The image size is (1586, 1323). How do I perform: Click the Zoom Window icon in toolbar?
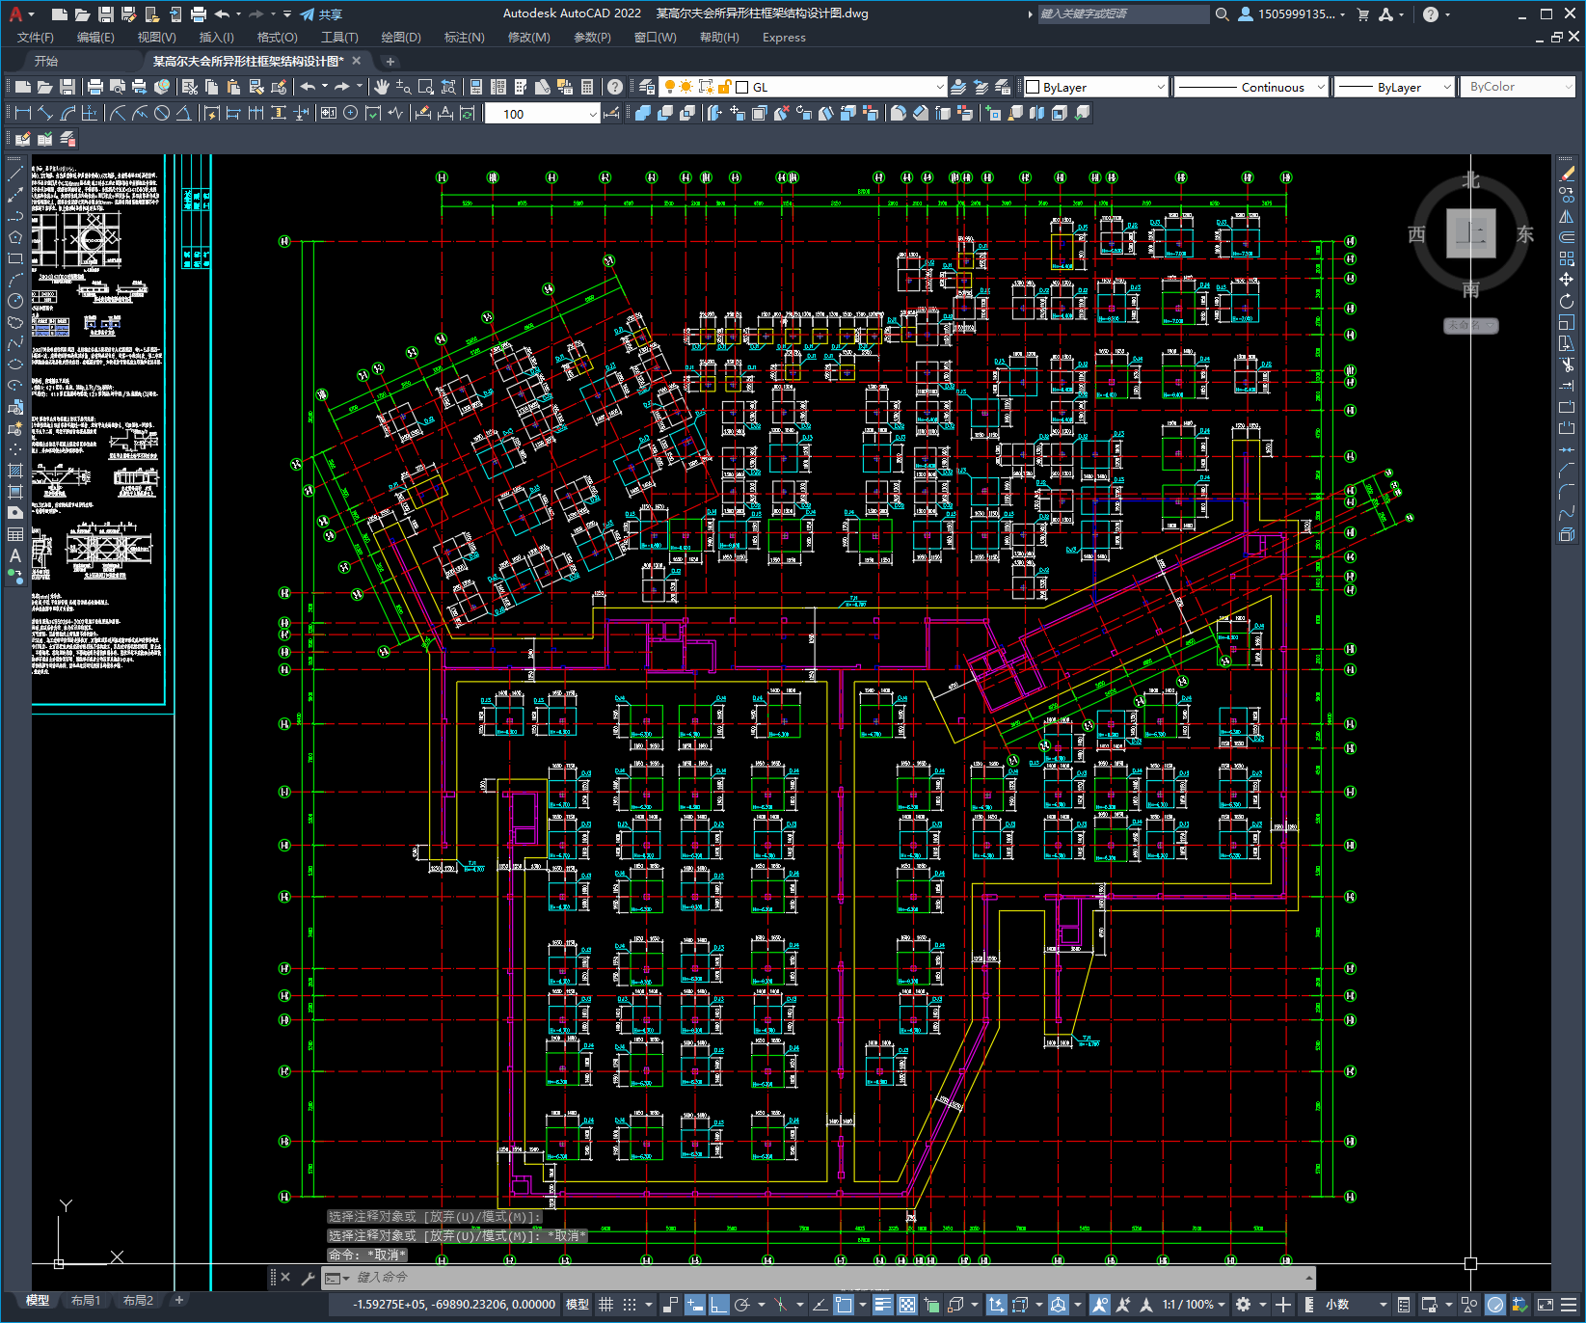(425, 87)
